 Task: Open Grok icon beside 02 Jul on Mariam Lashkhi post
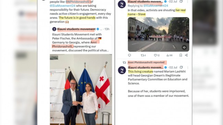click(x=181, y=67)
